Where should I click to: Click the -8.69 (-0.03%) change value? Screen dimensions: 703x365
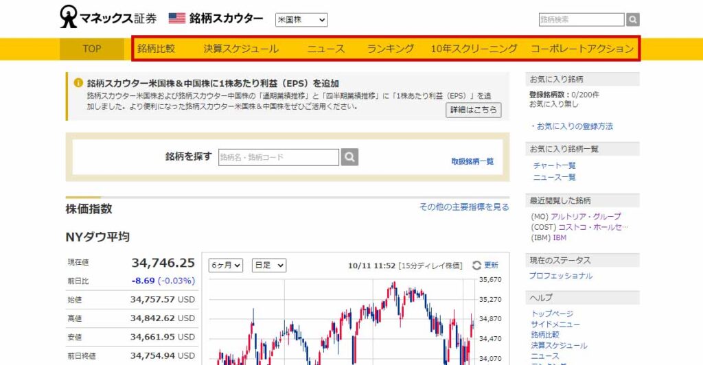(163, 281)
